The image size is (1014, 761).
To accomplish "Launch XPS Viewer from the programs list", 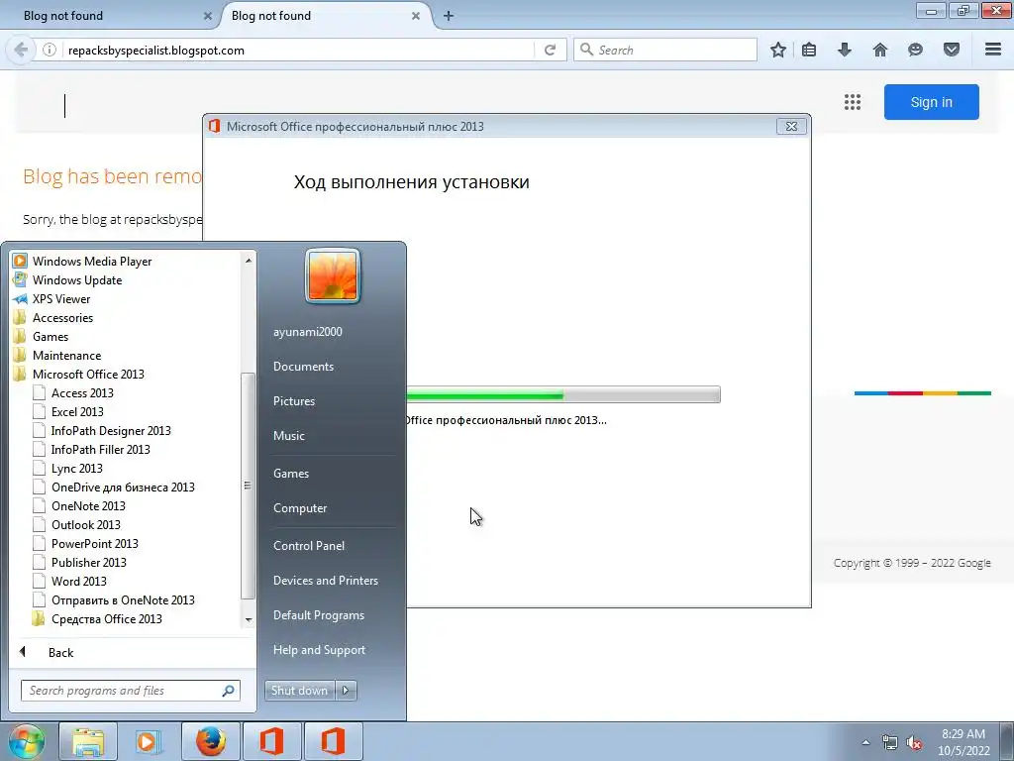I will pyautogui.click(x=61, y=299).
